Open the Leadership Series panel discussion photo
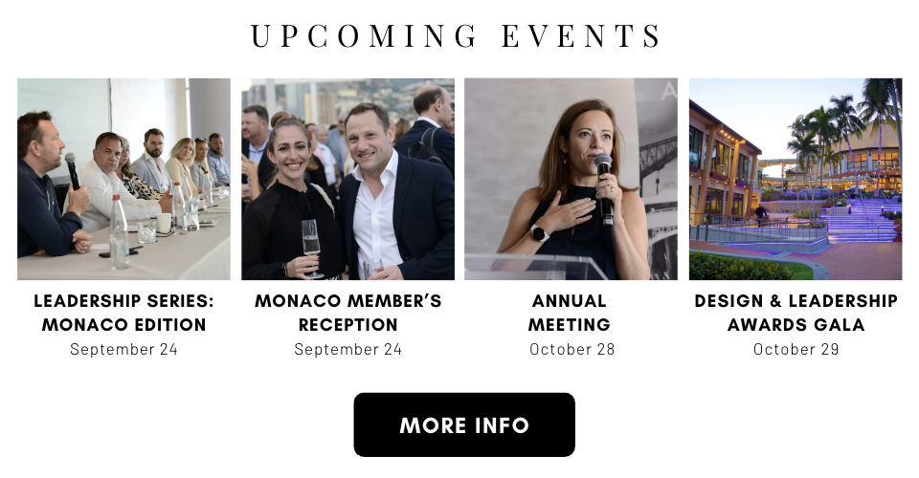Viewport: 919px width, 478px height. (123, 179)
